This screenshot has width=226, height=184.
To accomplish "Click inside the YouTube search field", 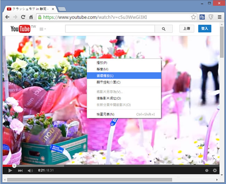I will tap(110, 29).
